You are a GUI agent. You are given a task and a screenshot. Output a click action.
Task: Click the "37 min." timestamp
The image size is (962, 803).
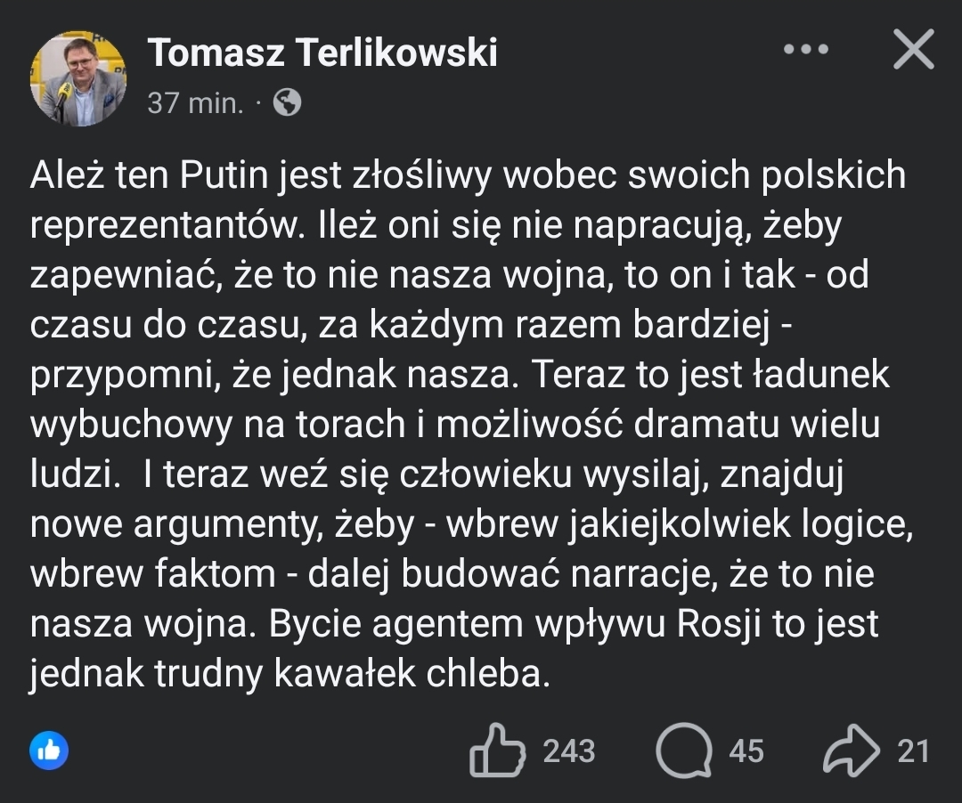click(195, 104)
